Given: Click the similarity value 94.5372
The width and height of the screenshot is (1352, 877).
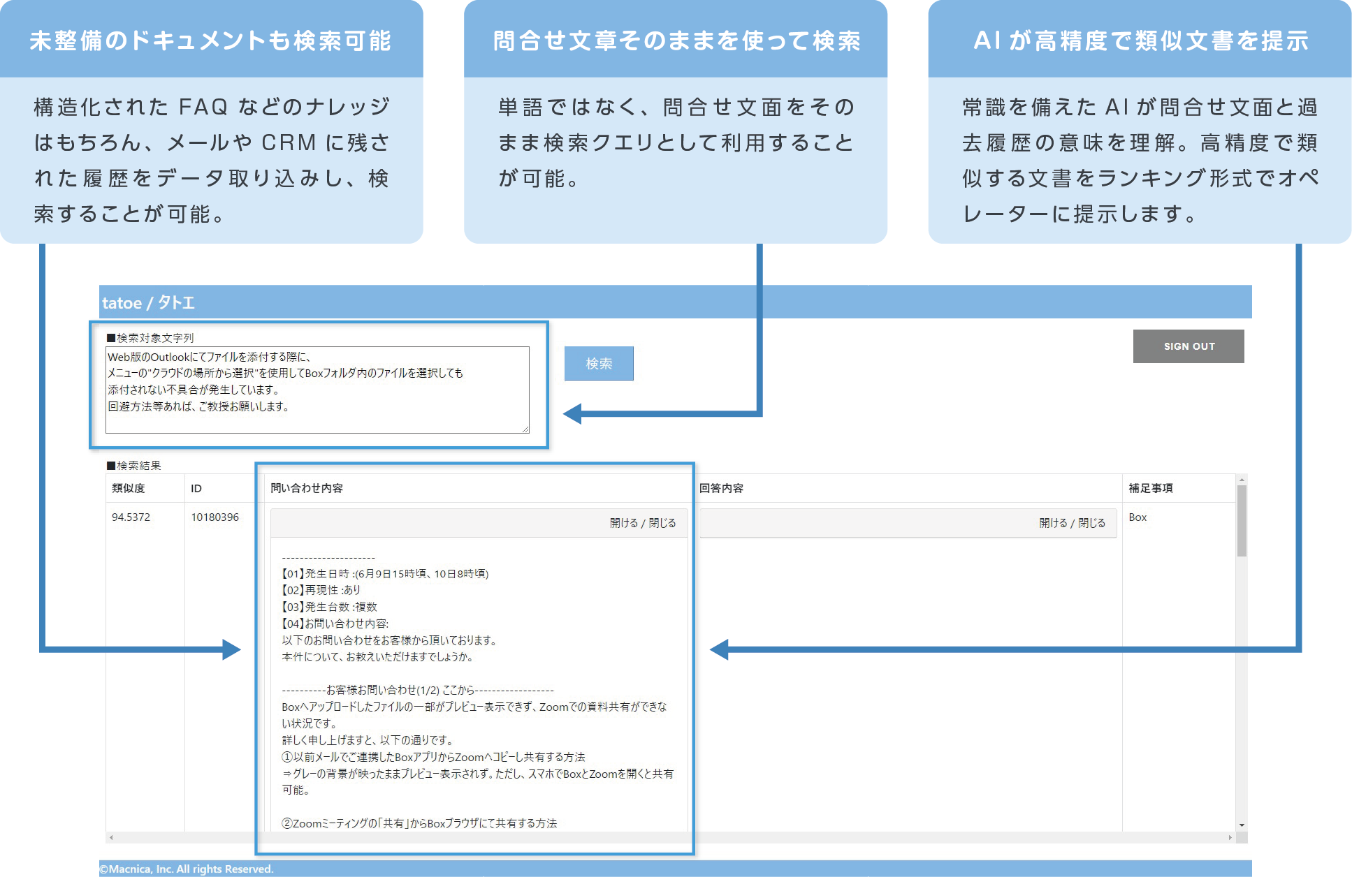Looking at the screenshot, I should pyautogui.click(x=131, y=517).
